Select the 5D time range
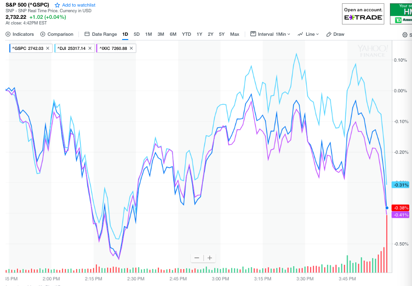 pyautogui.click(x=137, y=34)
